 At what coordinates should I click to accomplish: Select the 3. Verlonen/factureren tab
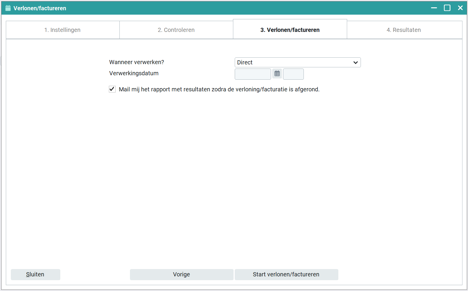pyautogui.click(x=290, y=30)
